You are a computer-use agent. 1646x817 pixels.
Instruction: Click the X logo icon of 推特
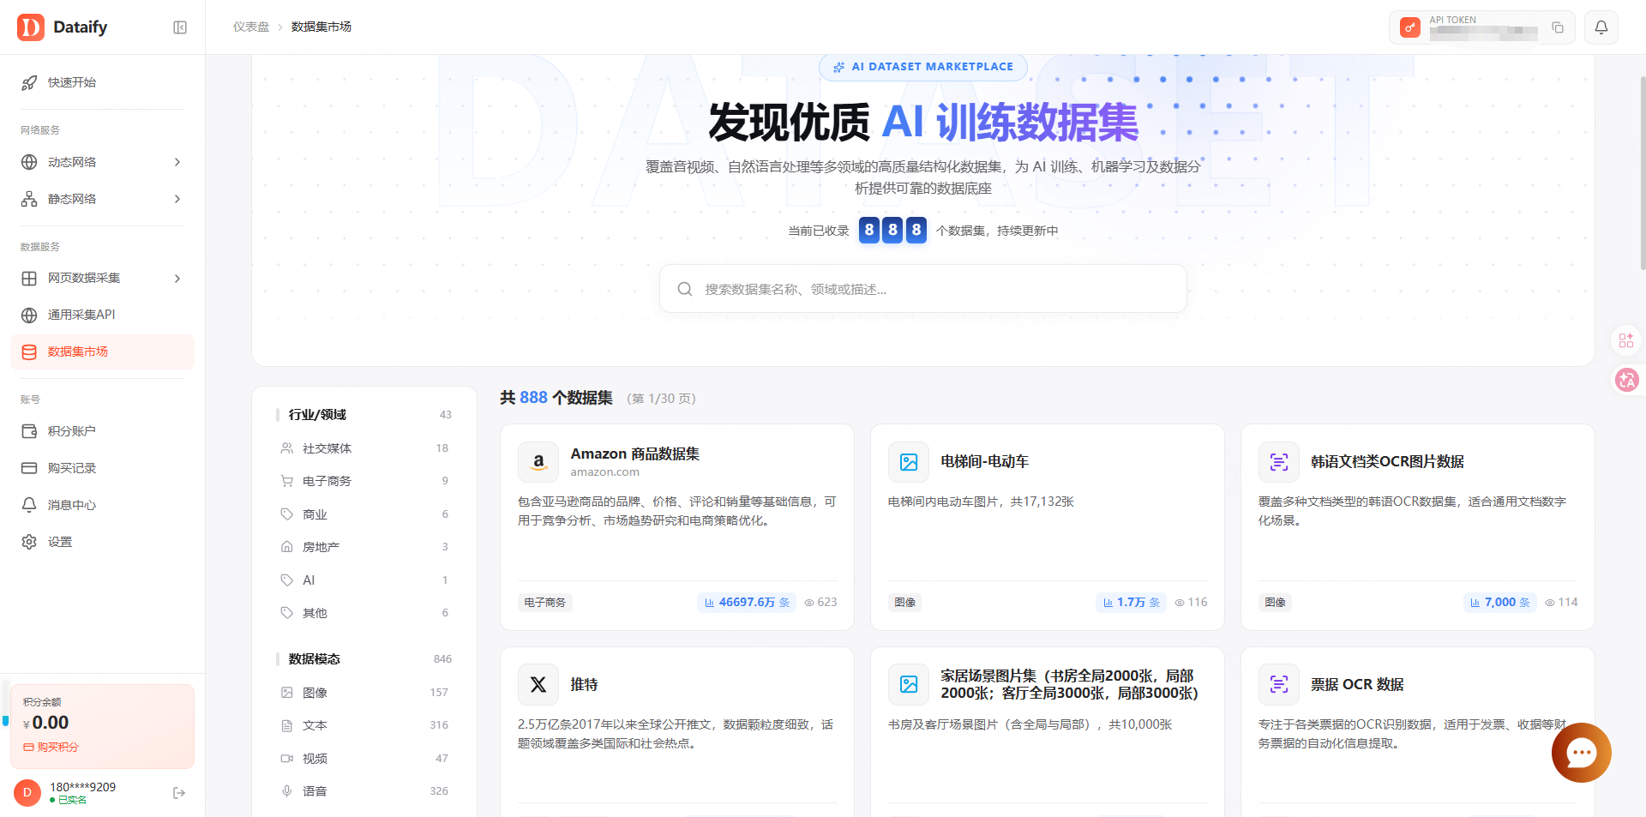click(538, 685)
